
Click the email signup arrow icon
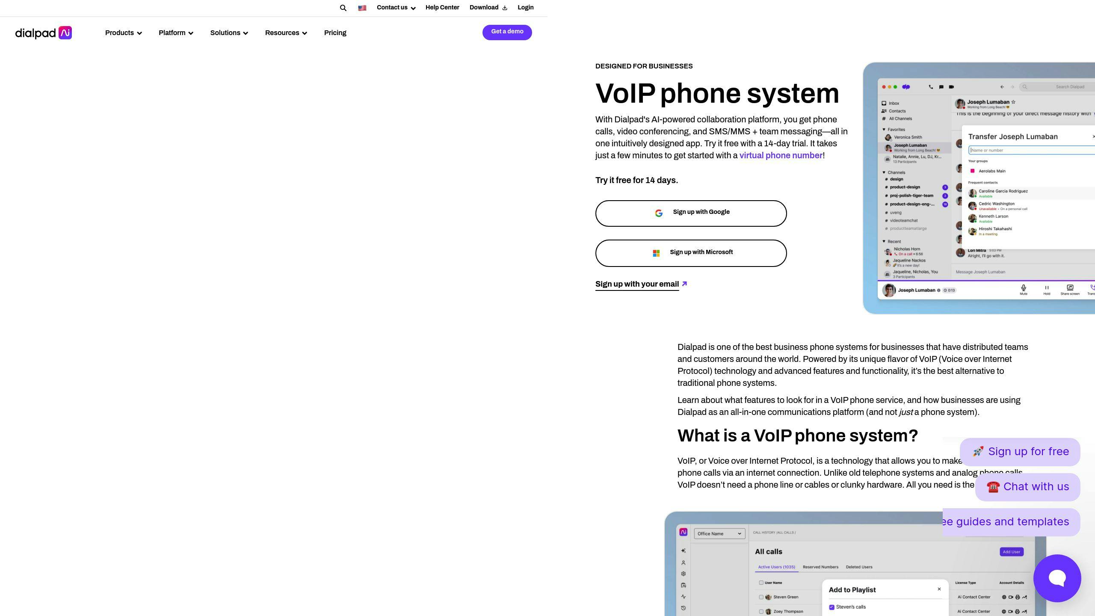pyautogui.click(x=685, y=284)
